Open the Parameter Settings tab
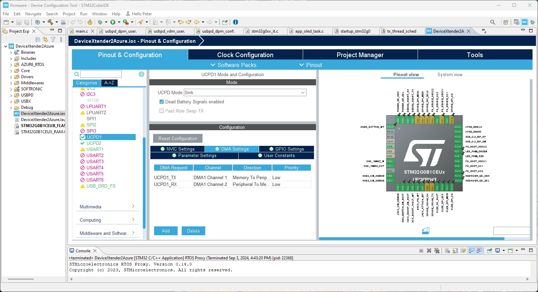The width and height of the screenshot is (538, 292). coord(194,156)
